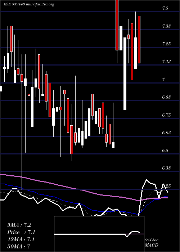Click the 12MA : 7.1 readout
Viewport: 180px width, 252px height.
tap(21, 239)
